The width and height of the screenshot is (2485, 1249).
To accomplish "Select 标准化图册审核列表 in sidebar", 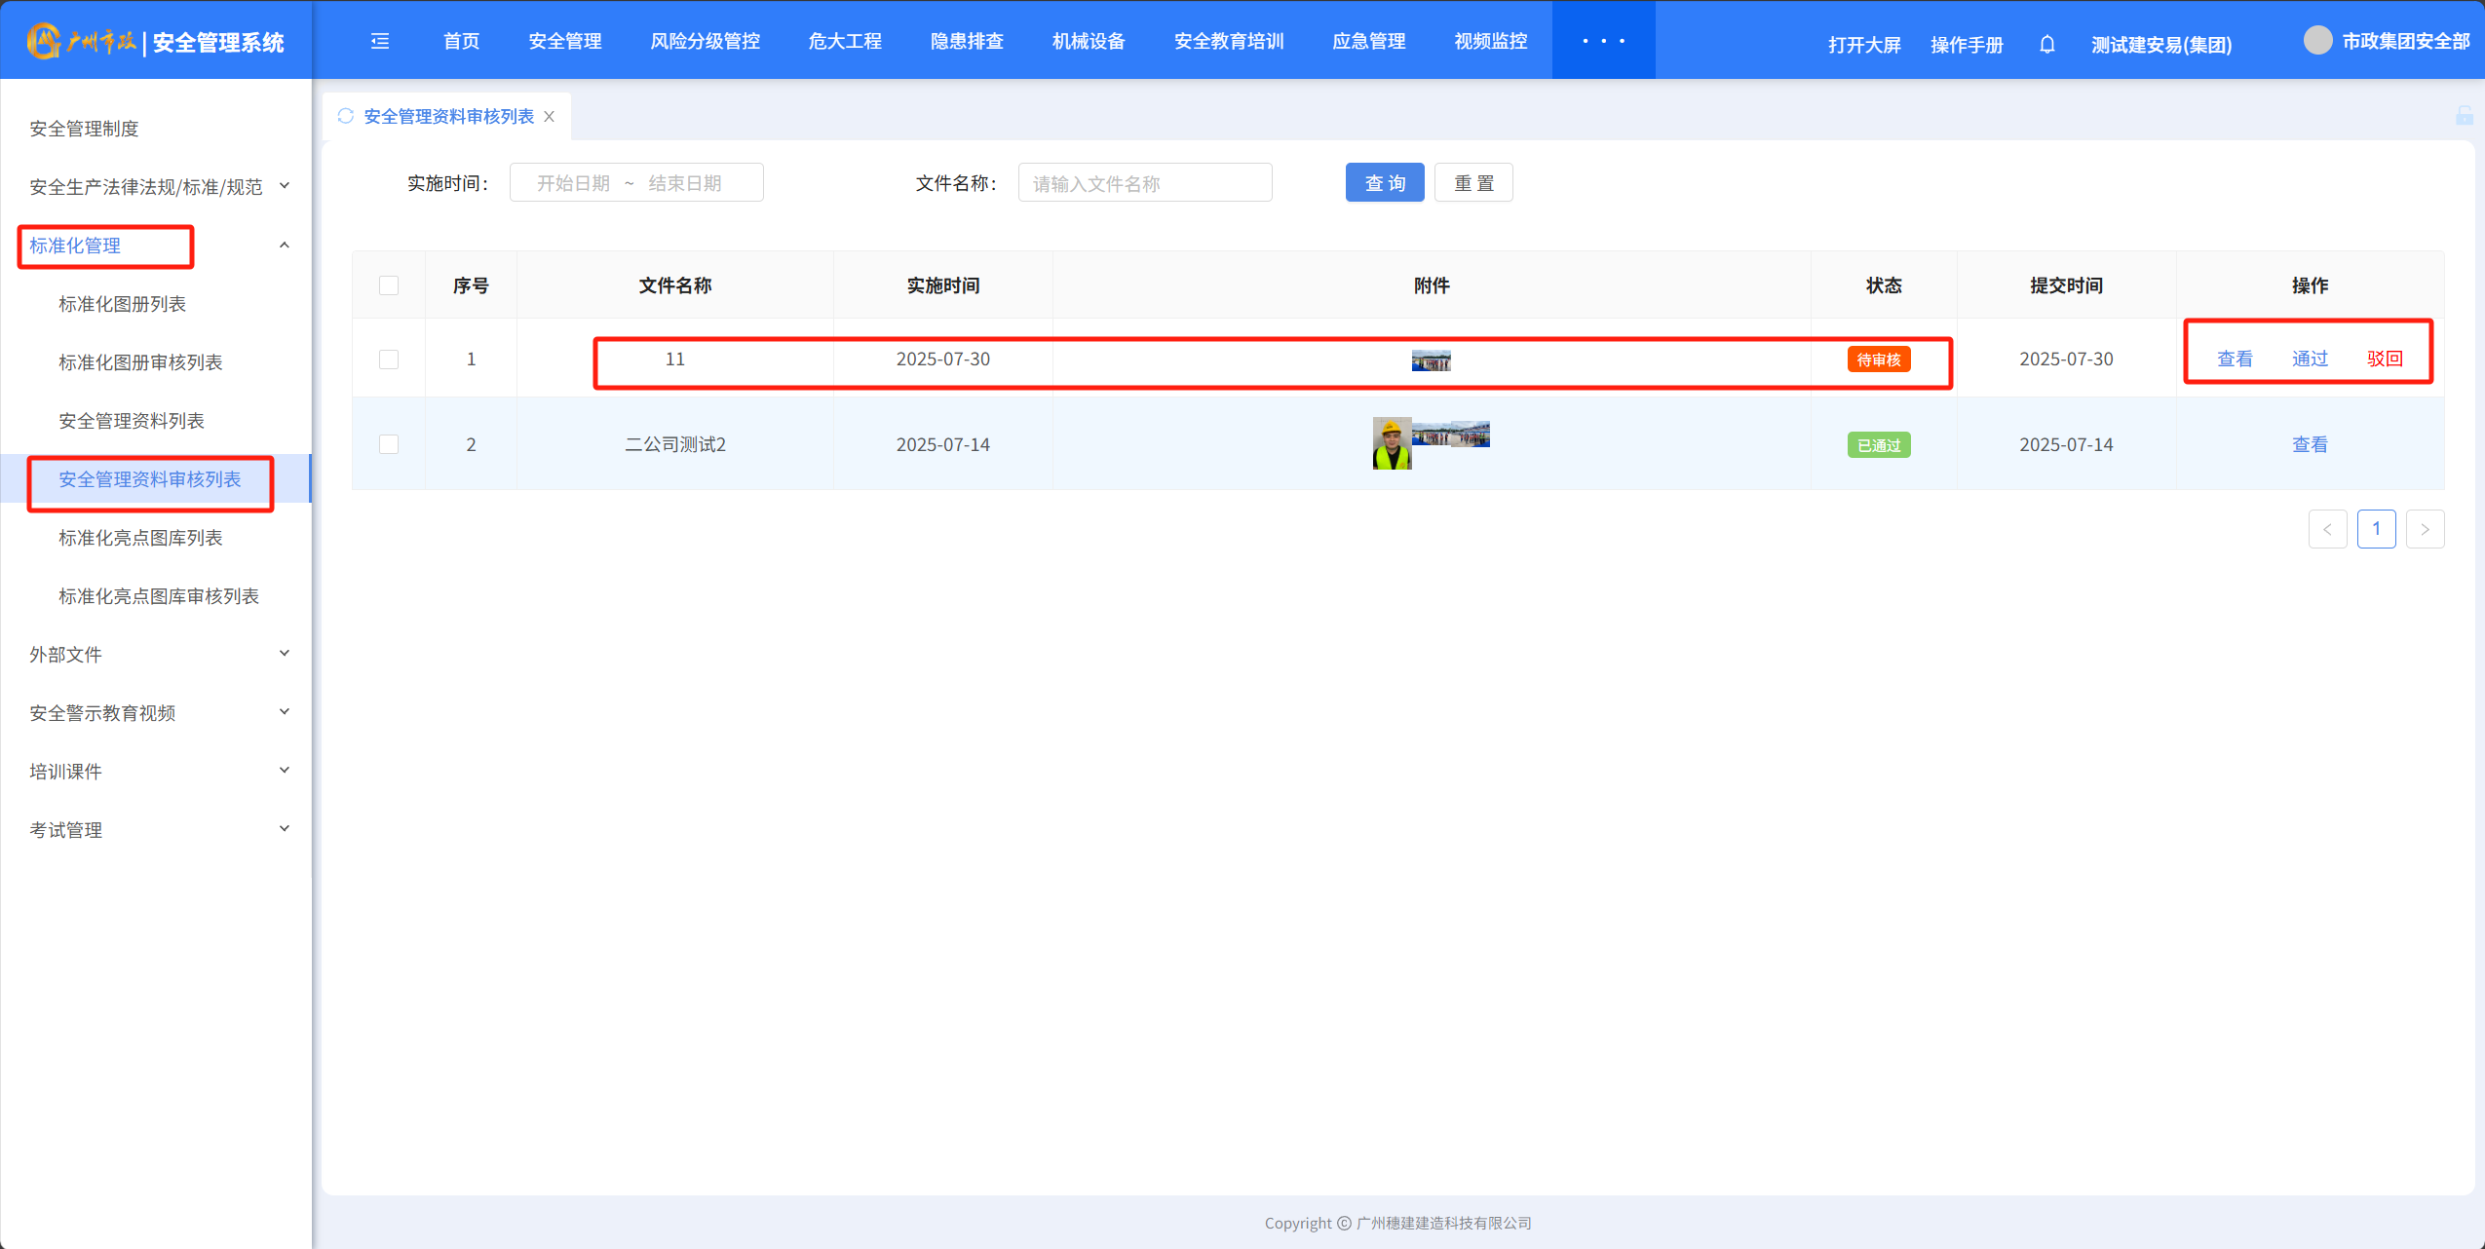I will [140, 362].
